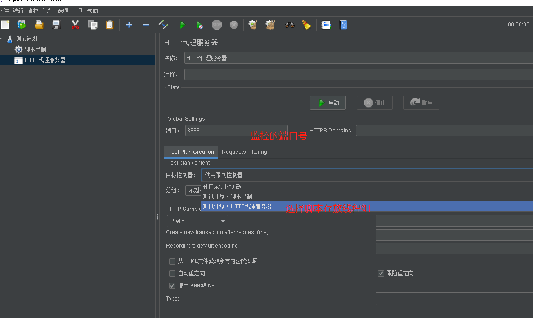Open the 选项 menu

[63, 11]
